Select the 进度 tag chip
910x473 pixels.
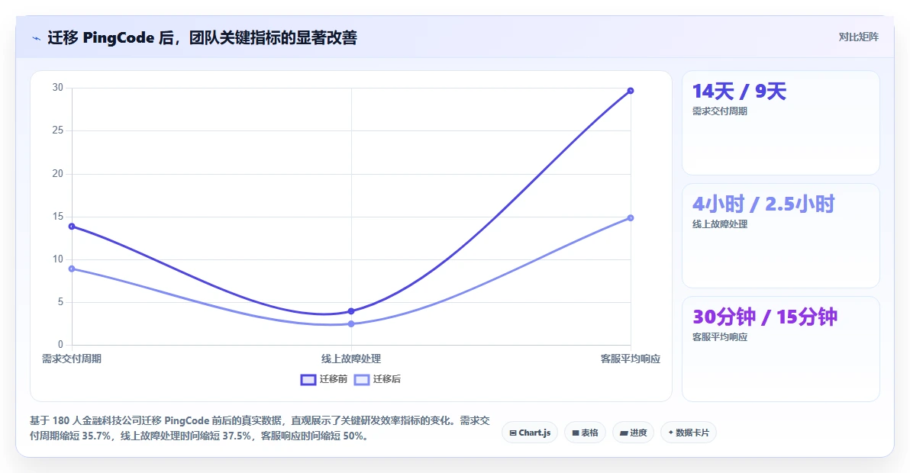coord(633,433)
